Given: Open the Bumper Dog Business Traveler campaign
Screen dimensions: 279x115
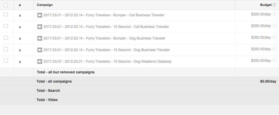Looking at the screenshot, I should pyautogui.click(x=105, y=38).
